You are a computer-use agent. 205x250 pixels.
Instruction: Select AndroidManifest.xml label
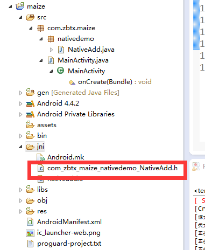(x=69, y=222)
